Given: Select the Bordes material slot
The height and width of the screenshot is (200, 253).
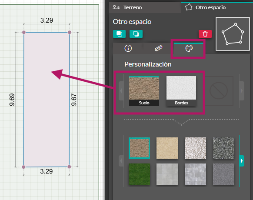Looking at the screenshot, I should [x=181, y=91].
